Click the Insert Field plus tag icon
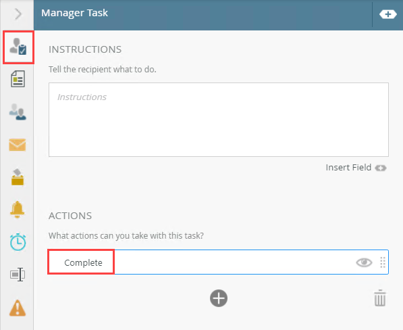 pos(381,168)
